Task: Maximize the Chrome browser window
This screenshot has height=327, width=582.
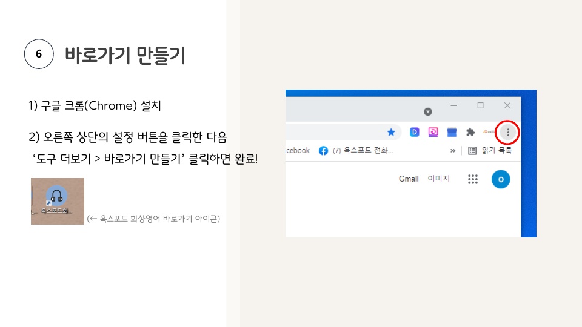Action: coord(481,105)
